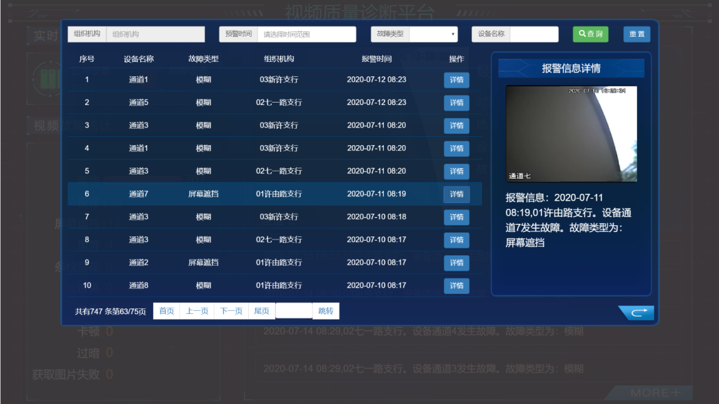Open 详情 for row 2 通道5
The height and width of the screenshot is (404, 719).
point(456,103)
